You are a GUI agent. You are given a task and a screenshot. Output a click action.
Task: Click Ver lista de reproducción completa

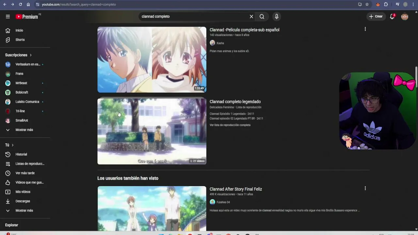pyautogui.click(x=230, y=125)
